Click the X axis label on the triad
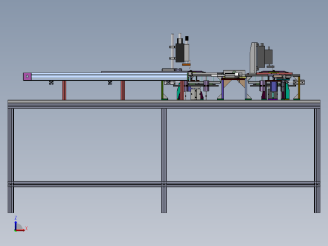The height and width of the screenshot is (246, 328). click(26, 228)
